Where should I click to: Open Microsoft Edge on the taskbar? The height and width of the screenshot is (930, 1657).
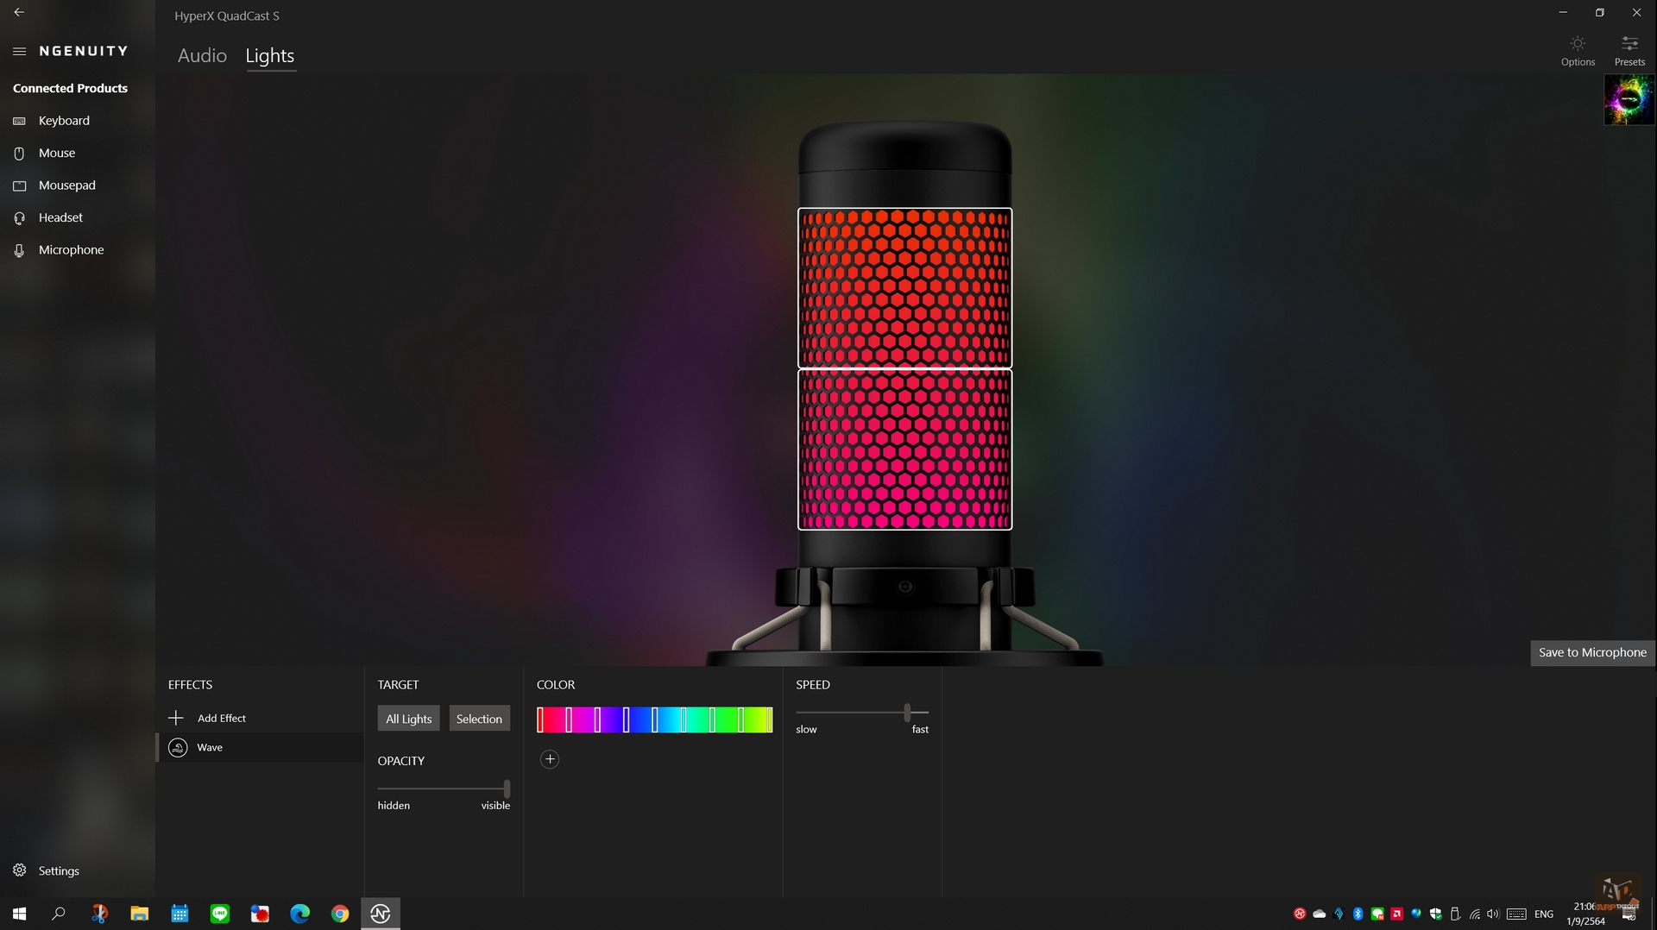pos(299,914)
